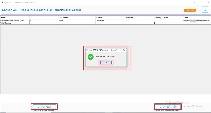Viewport: 211px width, 113px height.
Task: Minimize the Sysinfo converter window
Action: (194, 2)
